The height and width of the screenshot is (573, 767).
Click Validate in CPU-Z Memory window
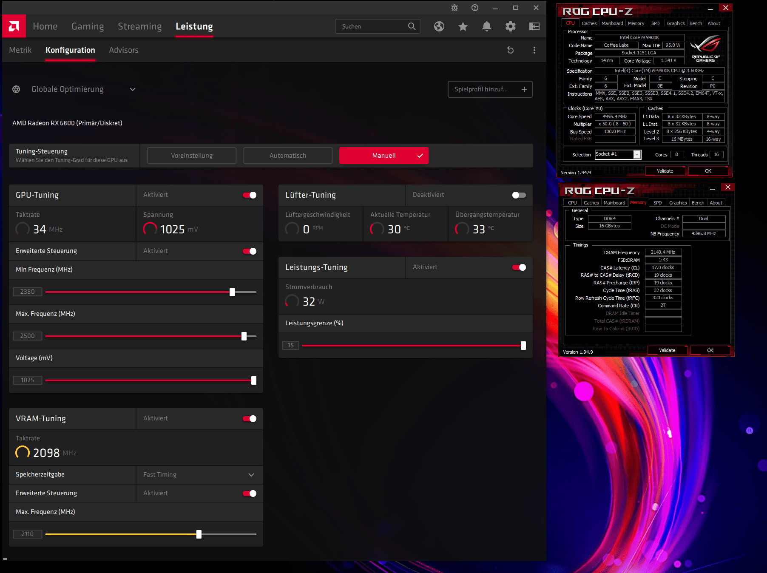667,350
